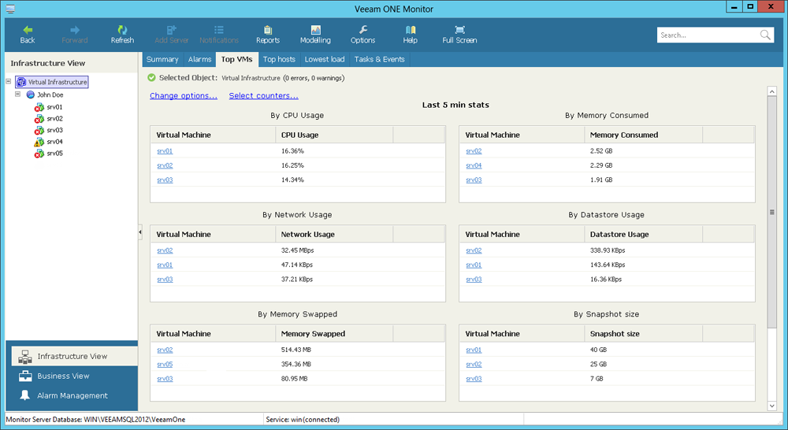788x430 pixels.
Task: Click the vertical scrollbar thumb
Action: coord(772,213)
